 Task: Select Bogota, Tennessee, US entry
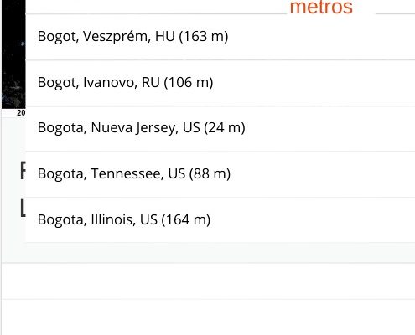click(220, 174)
